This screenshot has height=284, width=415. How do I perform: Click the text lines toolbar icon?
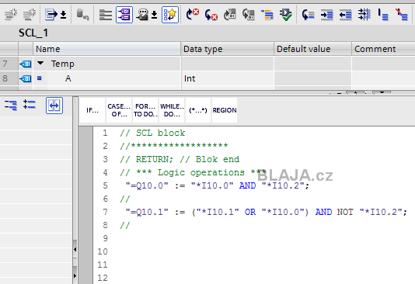point(106,15)
